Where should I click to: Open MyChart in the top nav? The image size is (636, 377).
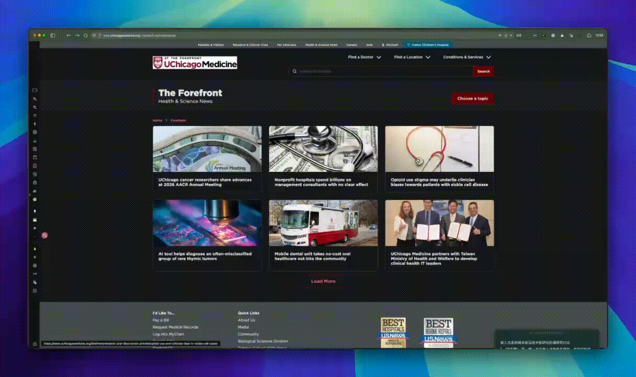pos(390,45)
